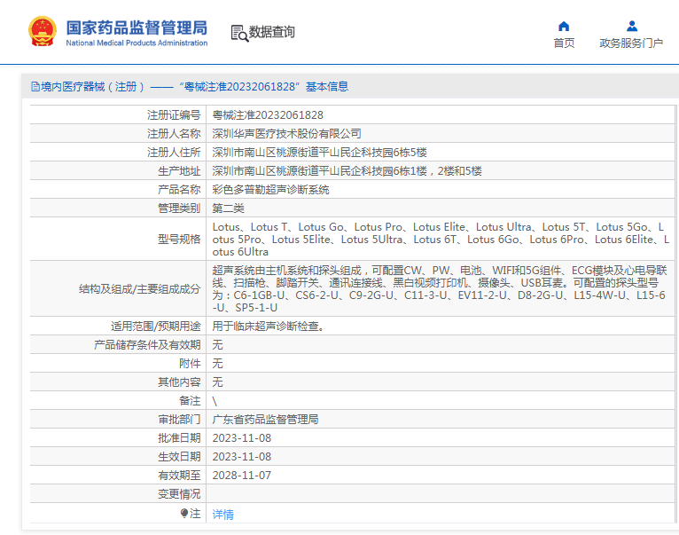The height and width of the screenshot is (535, 679).
Task: Click the 注册证编号 row label
Action: pos(174,114)
